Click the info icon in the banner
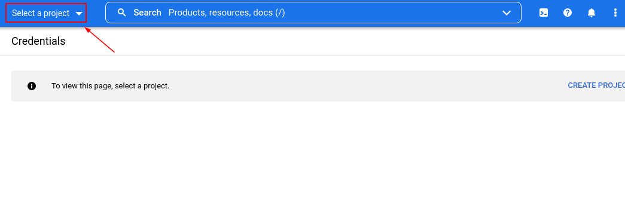Viewport: 625px width, 224px height. (32, 86)
